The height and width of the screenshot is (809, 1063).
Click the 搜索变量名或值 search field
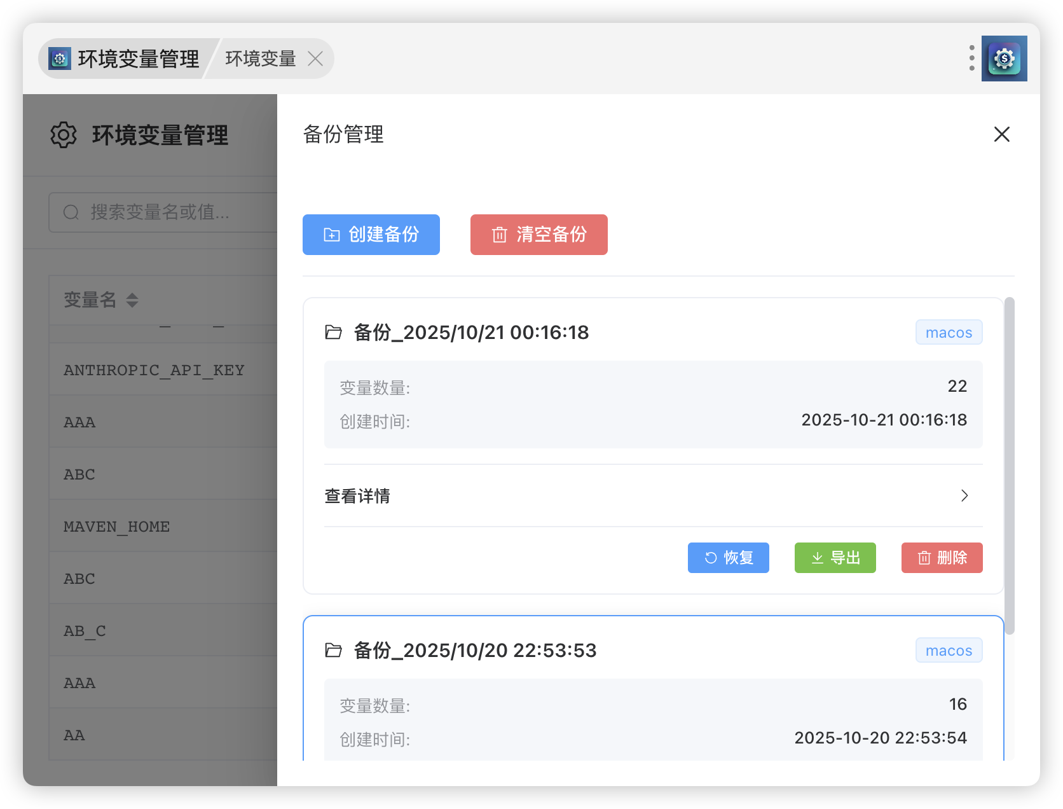click(165, 212)
